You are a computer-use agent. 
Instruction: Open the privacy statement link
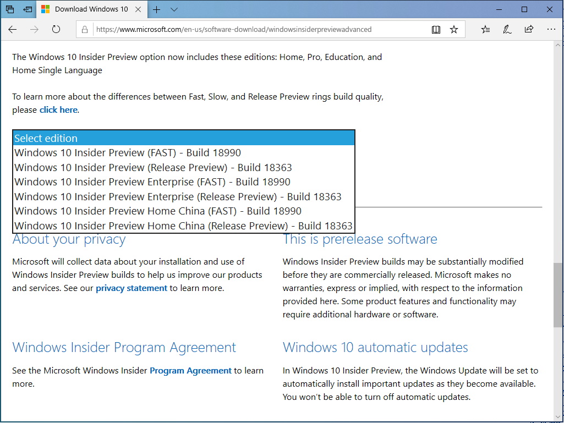pos(131,288)
